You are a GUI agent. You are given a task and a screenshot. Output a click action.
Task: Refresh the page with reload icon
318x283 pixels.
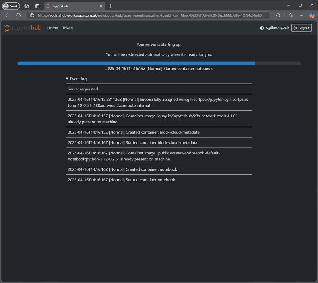pos(18,15)
